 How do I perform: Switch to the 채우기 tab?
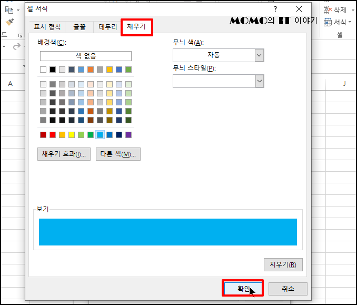click(136, 26)
